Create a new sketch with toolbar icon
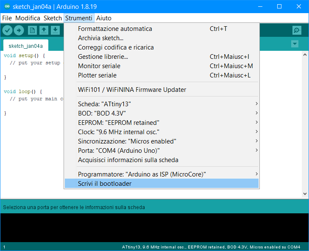Image resolution: width=309 pixels, height=251 pixels. (x=32, y=30)
